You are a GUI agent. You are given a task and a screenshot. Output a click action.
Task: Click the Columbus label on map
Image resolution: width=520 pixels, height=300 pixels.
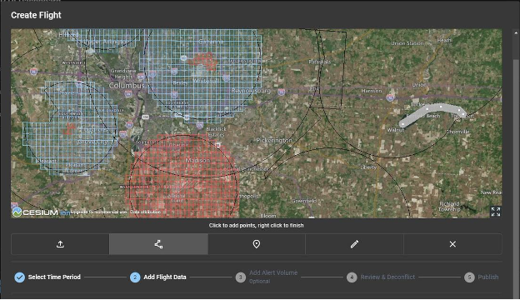[127, 86]
